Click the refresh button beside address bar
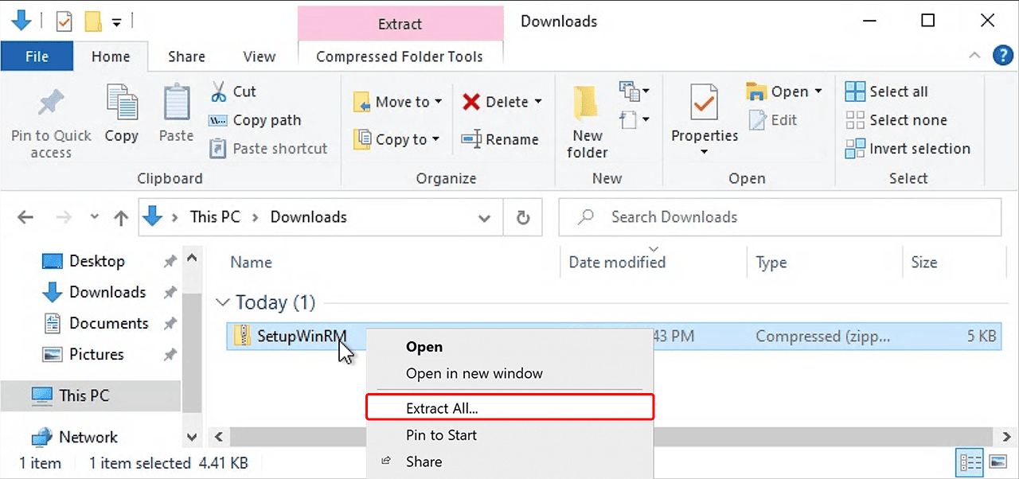Screen dimensions: 1019x479 (x=523, y=217)
